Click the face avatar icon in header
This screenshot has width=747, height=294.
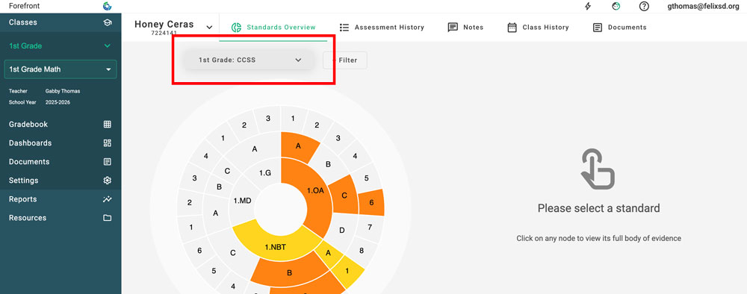tap(616, 6)
